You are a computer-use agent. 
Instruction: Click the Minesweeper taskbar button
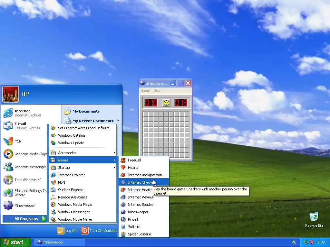pos(60,242)
